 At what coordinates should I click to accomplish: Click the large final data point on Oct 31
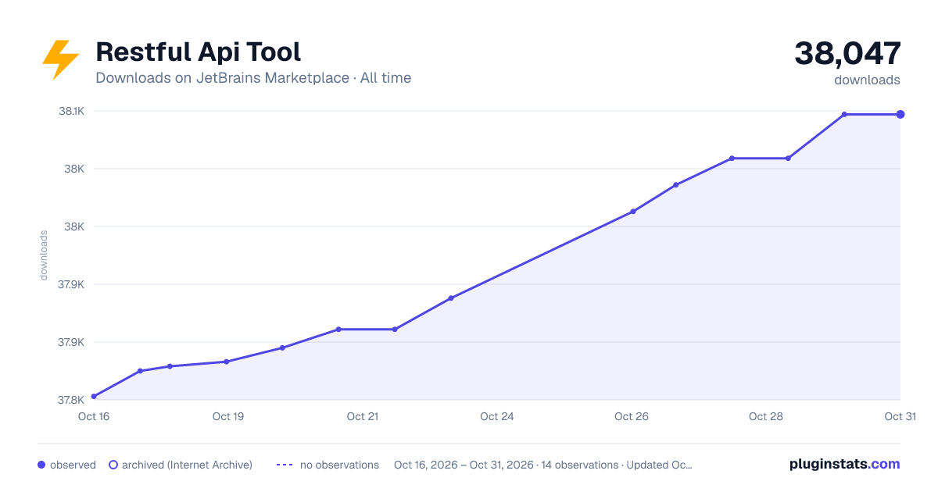click(x=900, y=115)
